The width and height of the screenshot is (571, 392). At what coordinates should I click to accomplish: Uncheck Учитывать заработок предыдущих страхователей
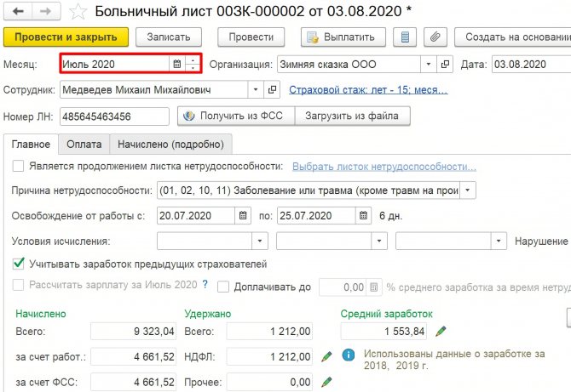pyautogui.click(x=19, y=264)
